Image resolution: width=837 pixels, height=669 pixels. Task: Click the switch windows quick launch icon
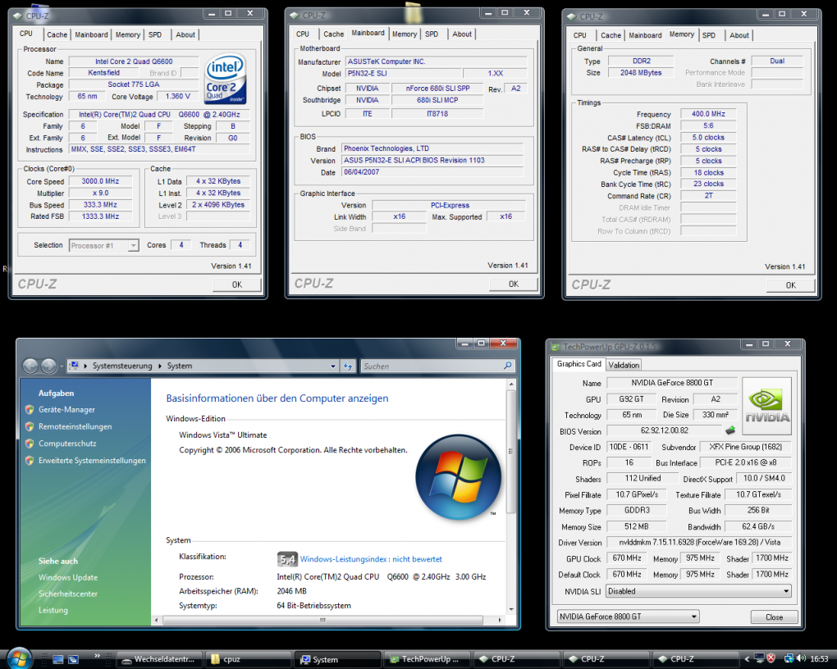[73, 659]
